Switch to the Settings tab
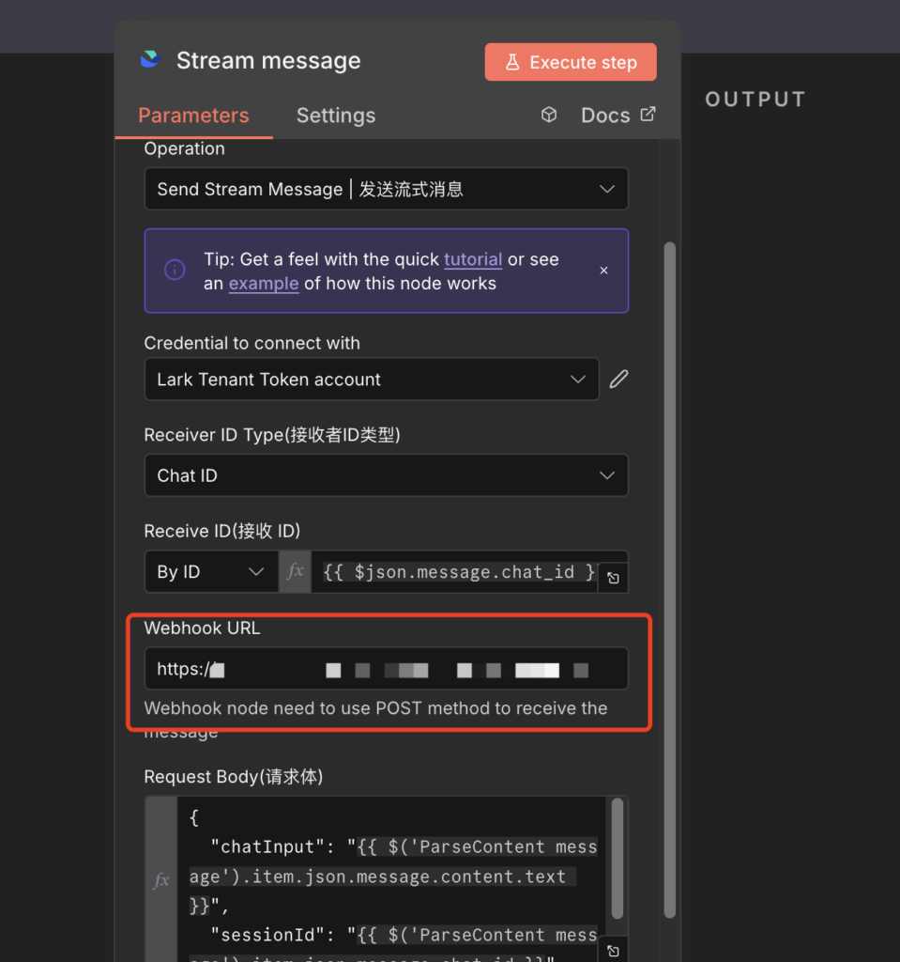 [335, 115]
